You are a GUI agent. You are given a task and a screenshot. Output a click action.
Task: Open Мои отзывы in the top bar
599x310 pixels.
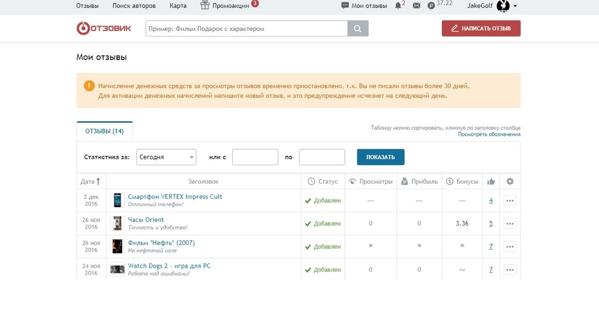[x=369, y=5]
